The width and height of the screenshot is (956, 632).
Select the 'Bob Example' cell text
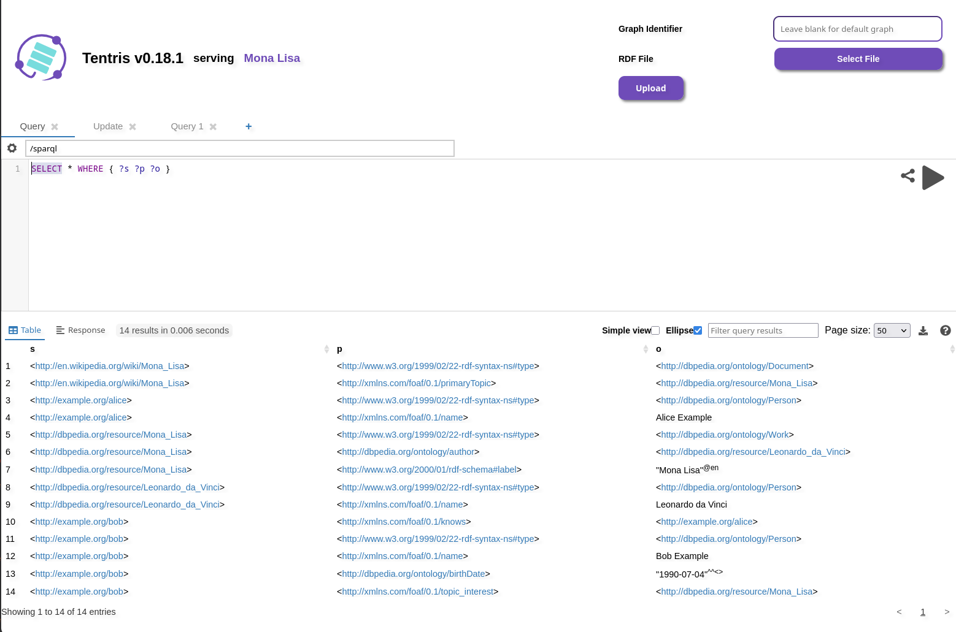click(682, 556)
